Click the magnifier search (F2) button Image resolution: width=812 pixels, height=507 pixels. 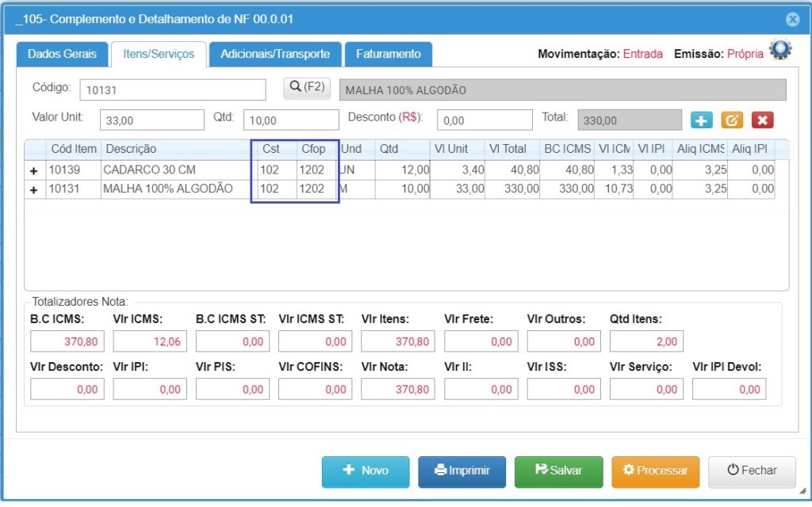pos(307,87)
